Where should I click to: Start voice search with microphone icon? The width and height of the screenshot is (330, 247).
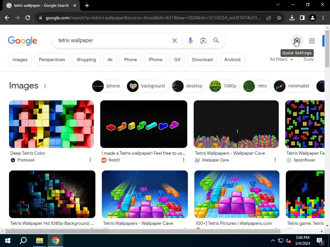coord(190,40)
